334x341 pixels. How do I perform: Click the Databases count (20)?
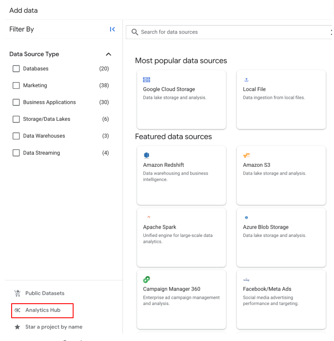[x=104, y=69]
